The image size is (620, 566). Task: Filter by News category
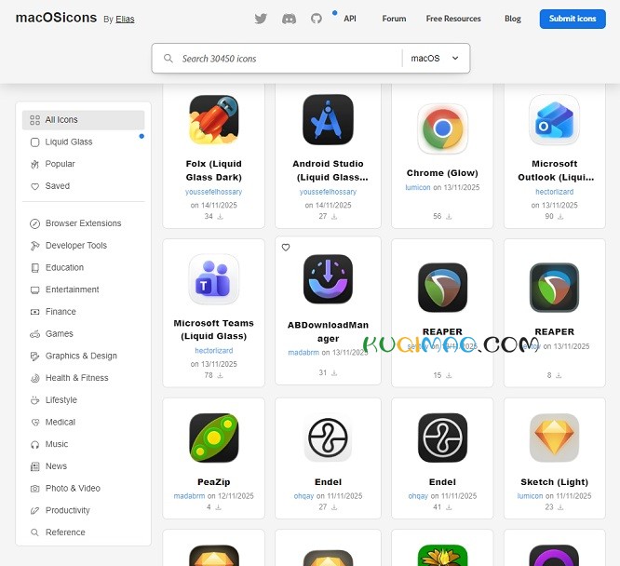pos(84,466)
